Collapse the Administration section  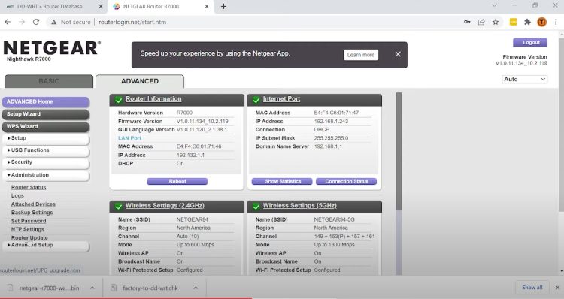coord(46,175)
